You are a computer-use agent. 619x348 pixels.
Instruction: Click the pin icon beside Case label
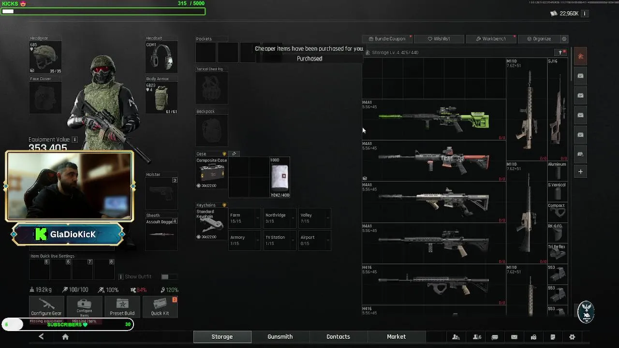tap(234, 154)
